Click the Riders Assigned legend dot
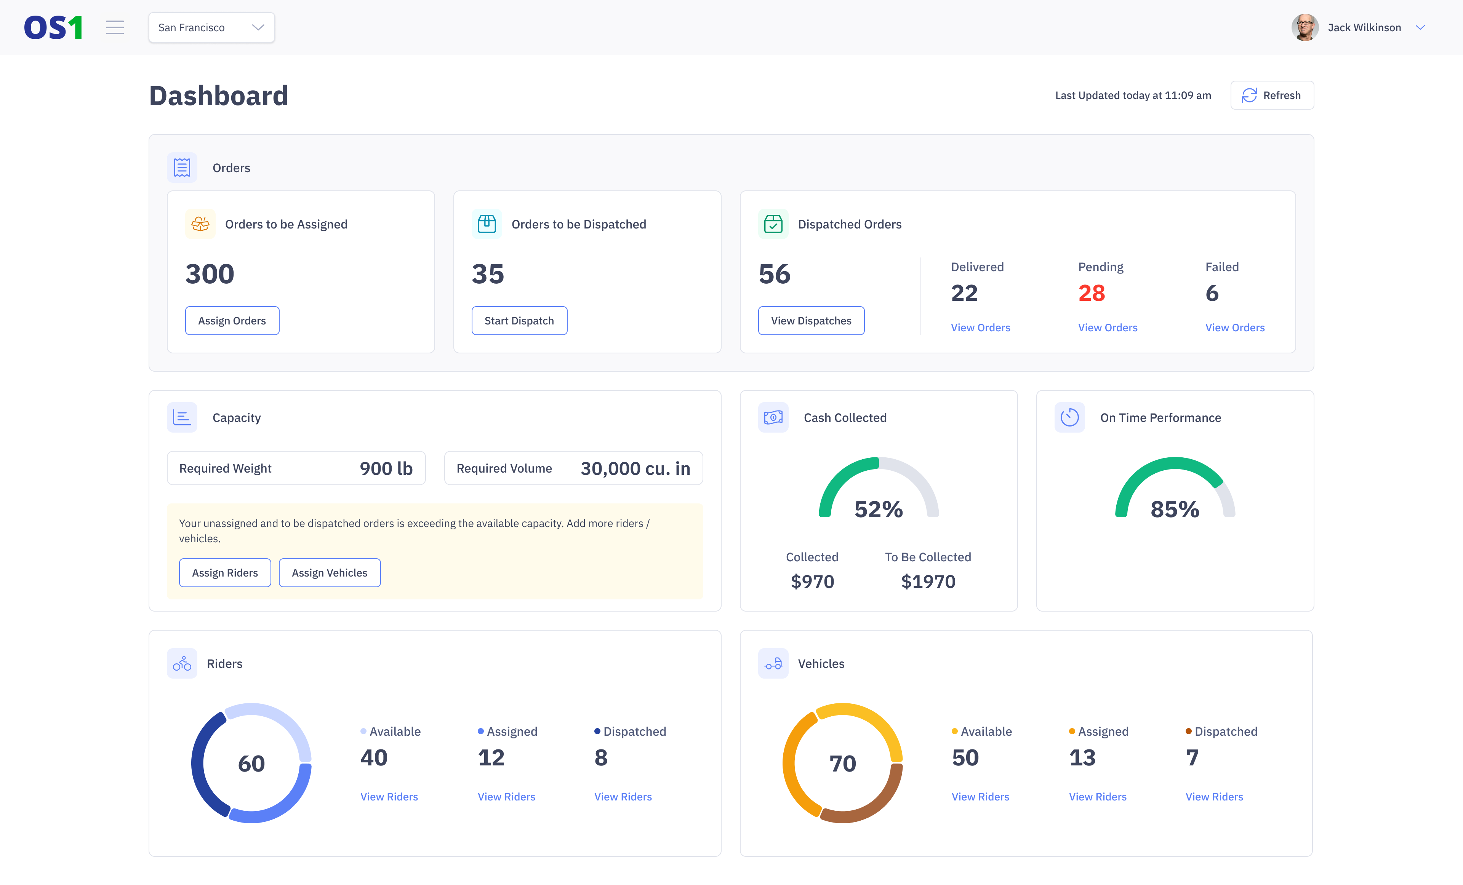Screen dimensions: 1463x885 [x=481, y=731]
